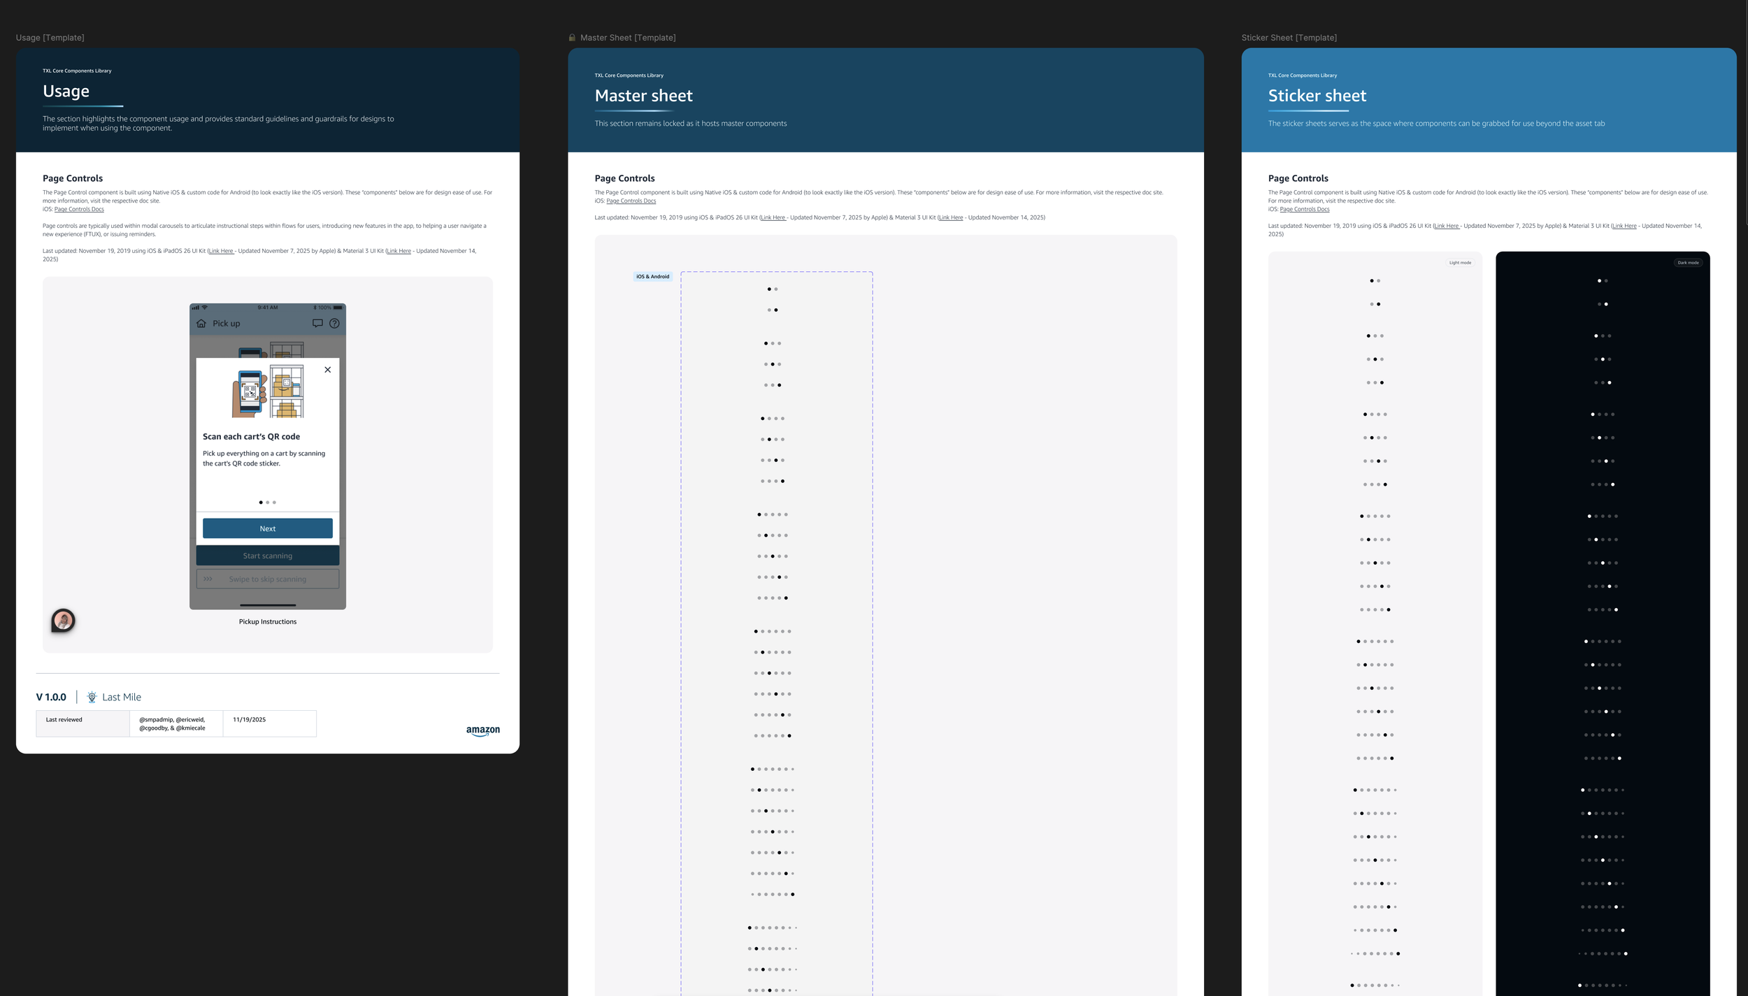The height and width of the screenshot is (996, 1748).
Task: Select the 9:41 AM time in the mockup status bar
Action: (x=268, y=308)
